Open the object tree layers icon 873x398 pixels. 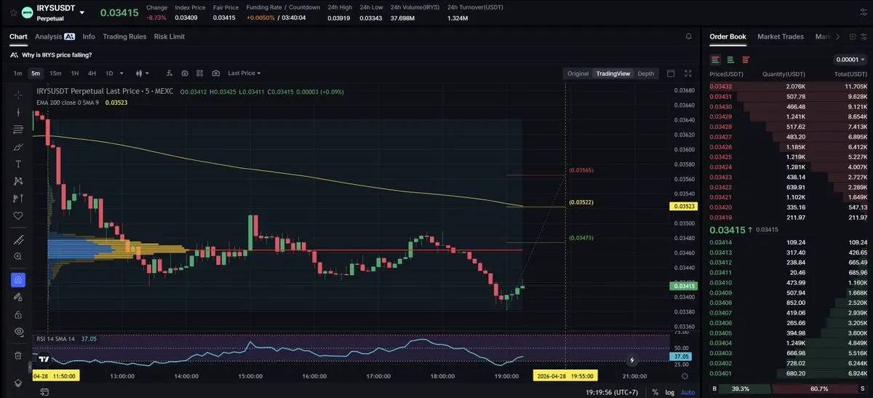click(18, 383)
